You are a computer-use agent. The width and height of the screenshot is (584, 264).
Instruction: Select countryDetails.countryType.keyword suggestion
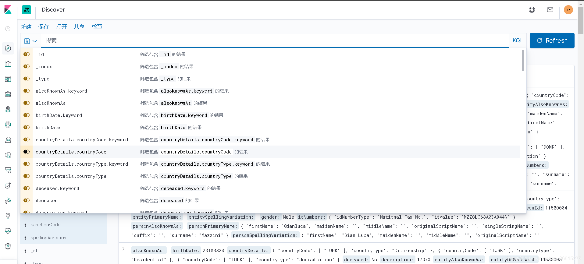270,164
